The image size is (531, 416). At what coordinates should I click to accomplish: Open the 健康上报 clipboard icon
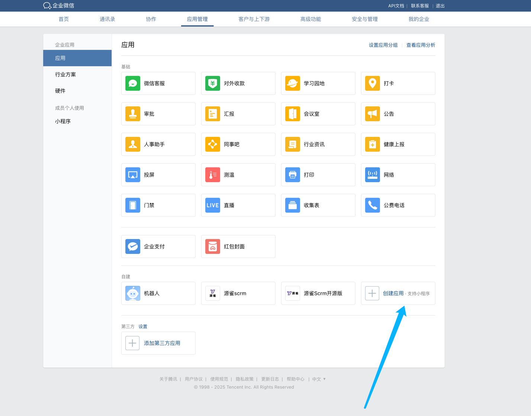372,144
